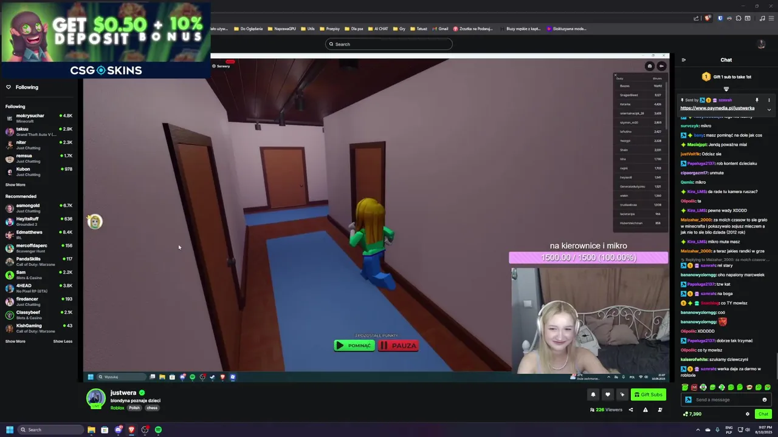Open pinned message three-dot options
The image size is (778, 437).
[769, 100]
